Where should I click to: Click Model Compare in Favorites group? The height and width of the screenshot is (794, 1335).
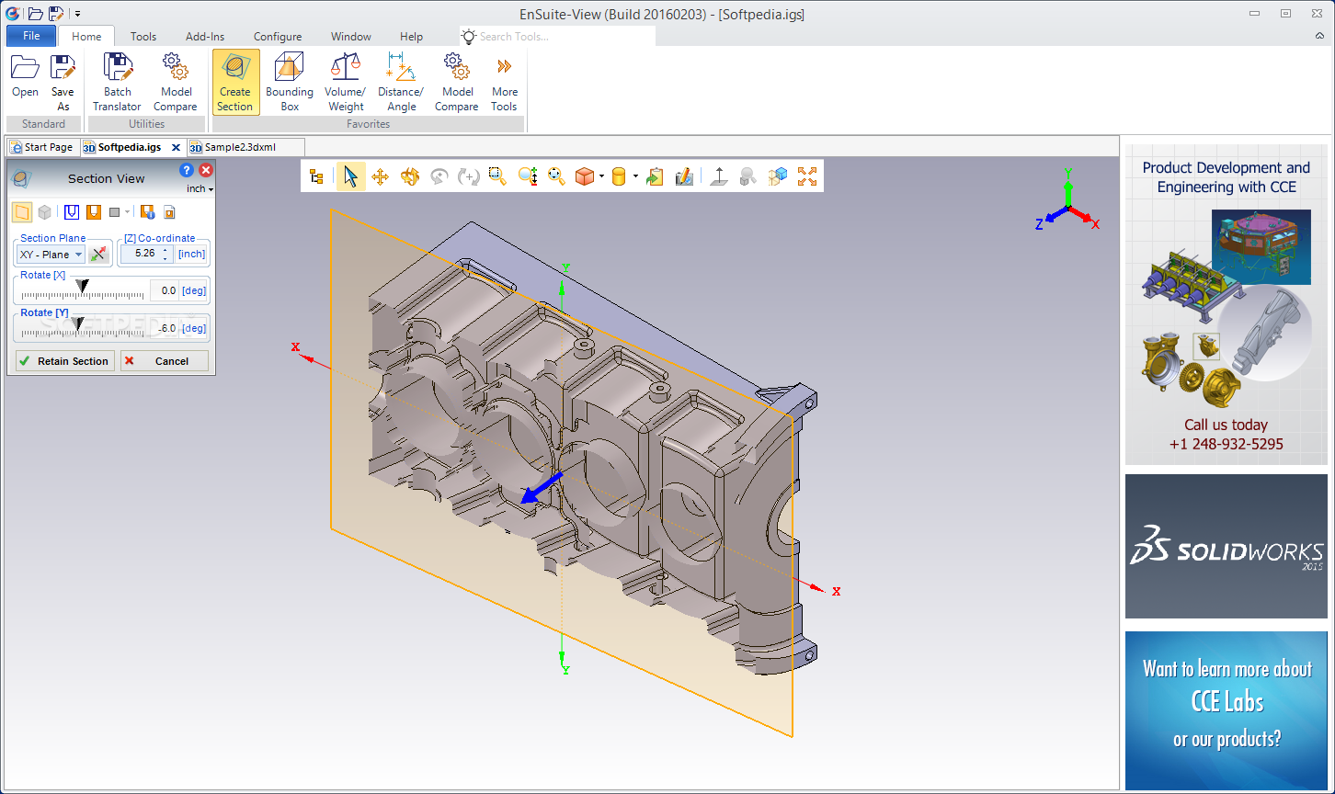tap(457, 82)
